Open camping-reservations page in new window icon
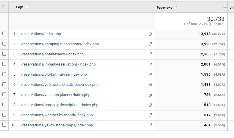Screen dimensions: 234x138 (150, 44)
